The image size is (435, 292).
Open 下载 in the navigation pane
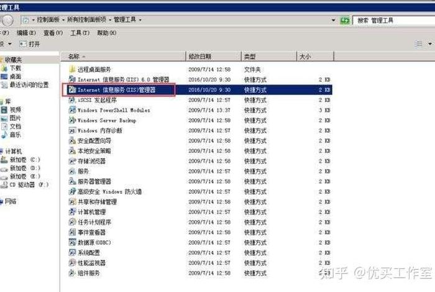pos(16,68)
